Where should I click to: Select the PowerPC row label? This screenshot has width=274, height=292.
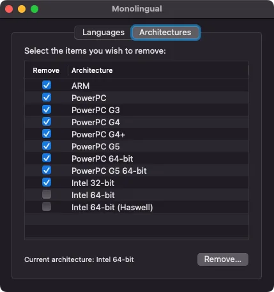tap(89, 98)
